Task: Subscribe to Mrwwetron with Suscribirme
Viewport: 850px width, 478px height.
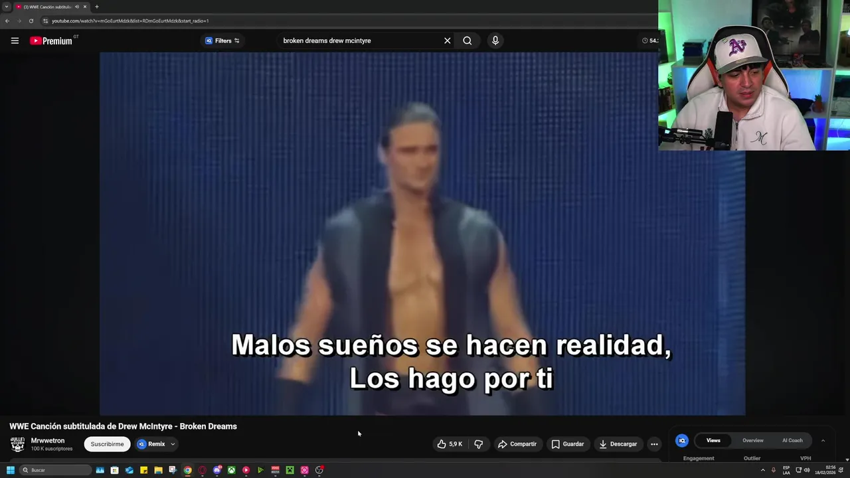Action: point(107,444)
